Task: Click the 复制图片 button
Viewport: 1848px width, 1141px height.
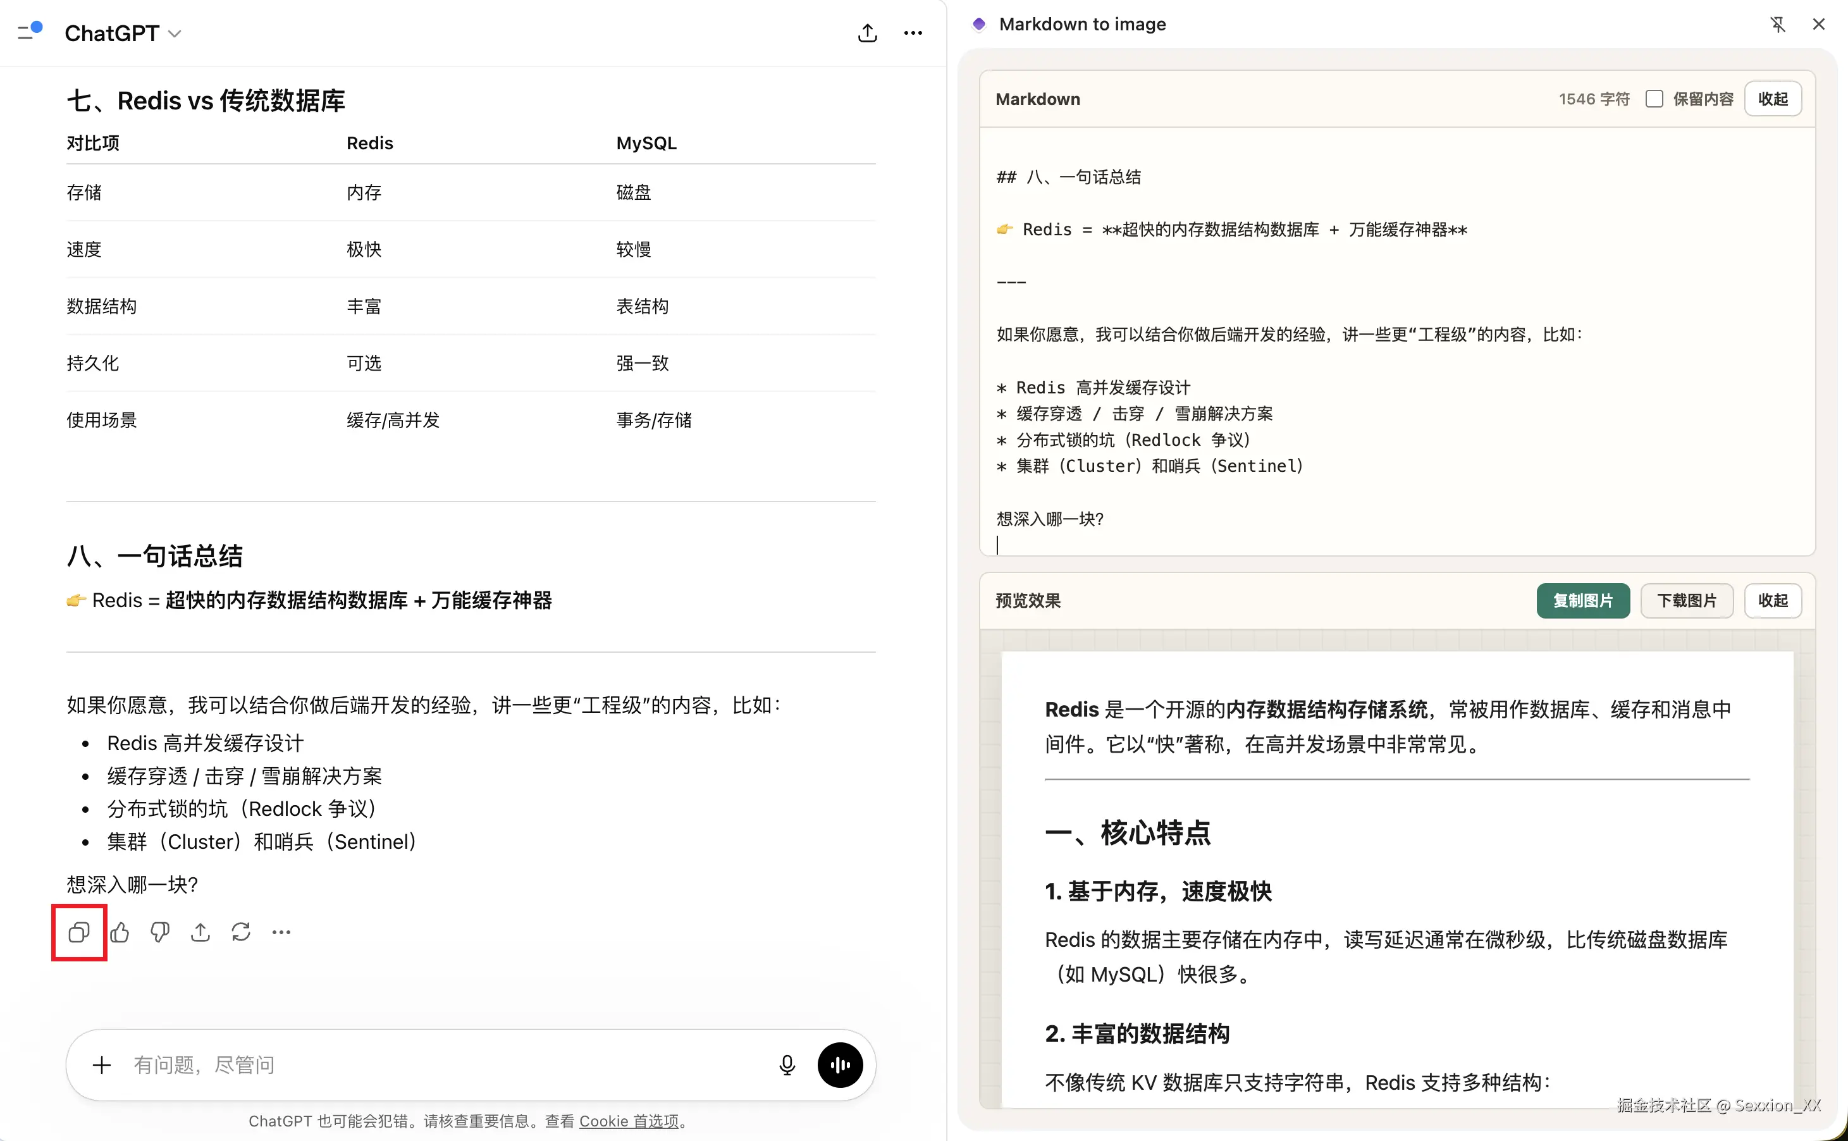Action: [x=1582, y=601]
